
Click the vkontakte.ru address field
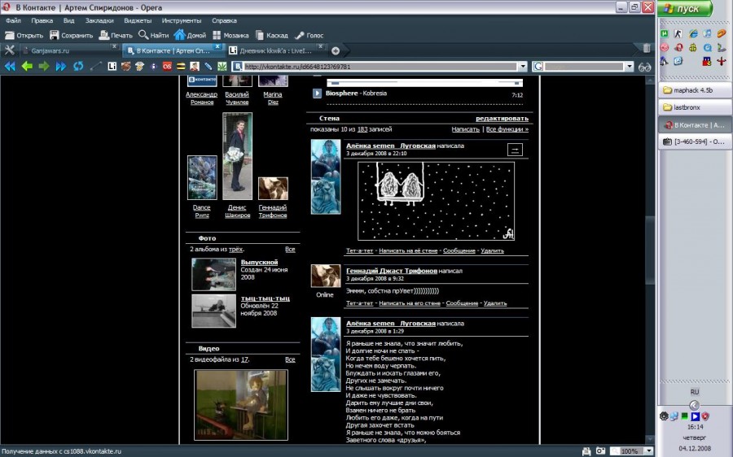point(380,67)
